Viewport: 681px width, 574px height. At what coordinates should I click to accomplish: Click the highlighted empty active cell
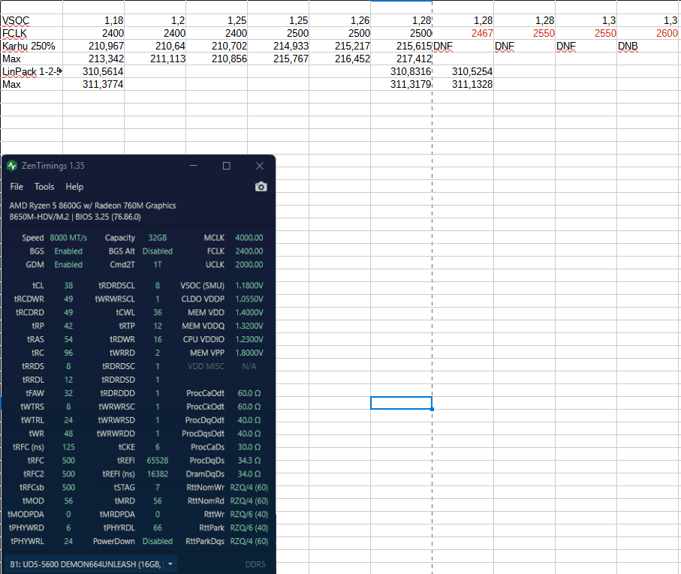tap(401, 403)
